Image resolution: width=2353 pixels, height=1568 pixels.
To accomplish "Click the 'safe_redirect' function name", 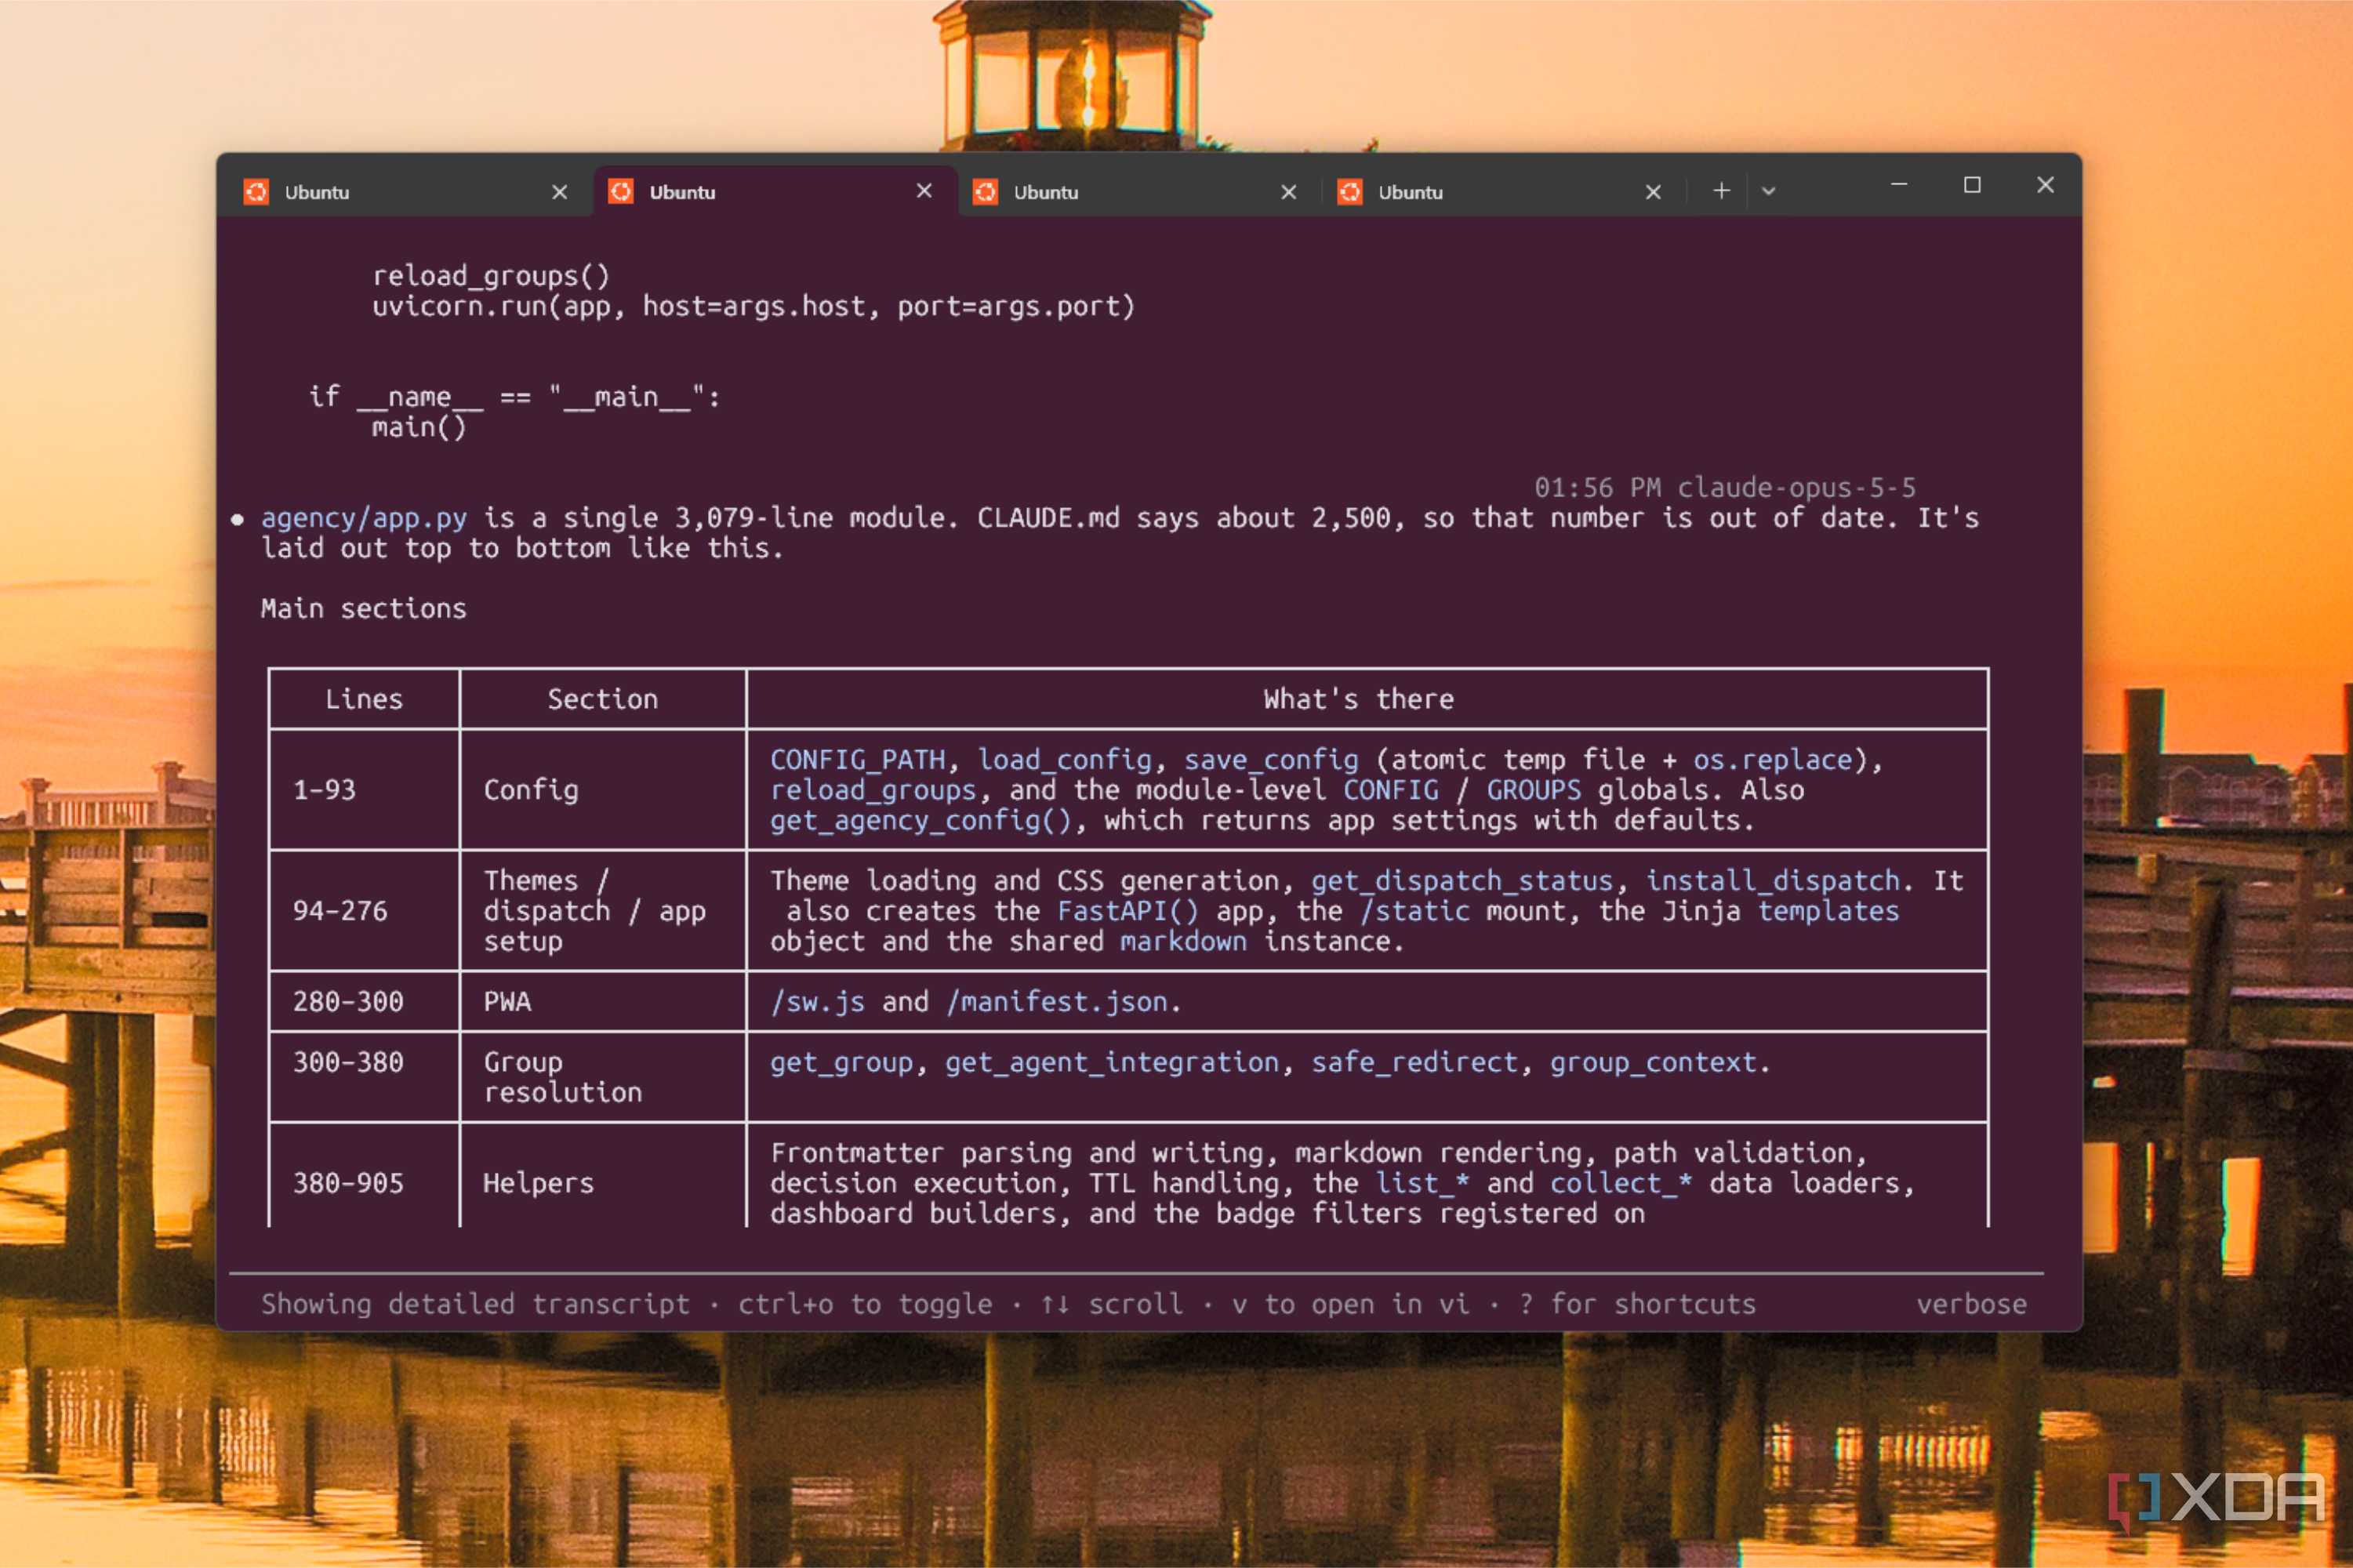I will point(1414,1062).
